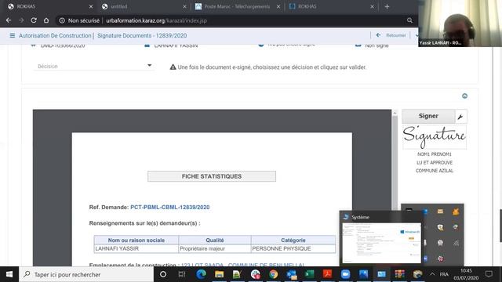Open the Autorisation De Construction breadcrumb link
Image resolution: width=502 pixels, height=282 pixels.
point(55,35)
